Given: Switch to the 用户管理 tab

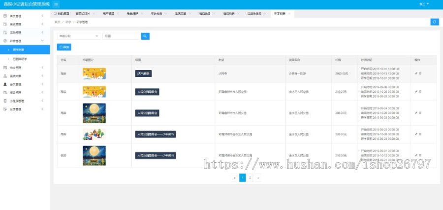Looking at the screenshot, I should pos(108,14).
